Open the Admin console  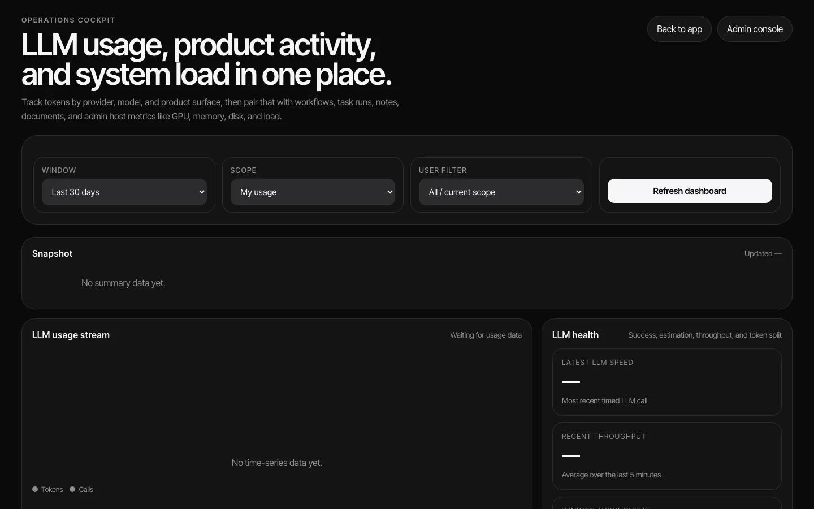click(755, 29)
